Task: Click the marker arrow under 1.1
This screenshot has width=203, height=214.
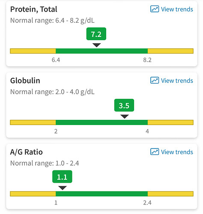Action: click(x=63, y=188)
